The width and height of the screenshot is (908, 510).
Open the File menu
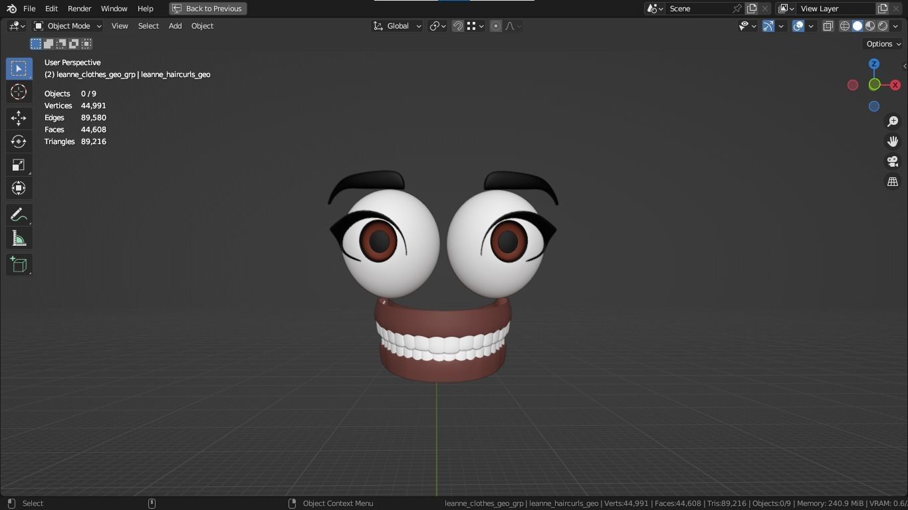point(29,9)
